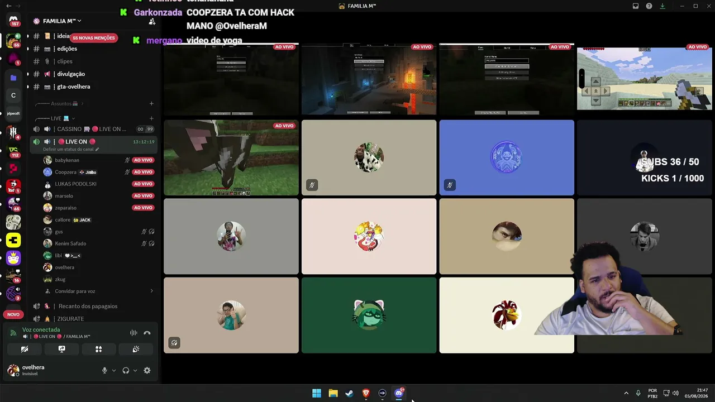This screenshot has height=402, width=715.
Task: Click the NOVO badge in the server list
Action: click(13, 314)
